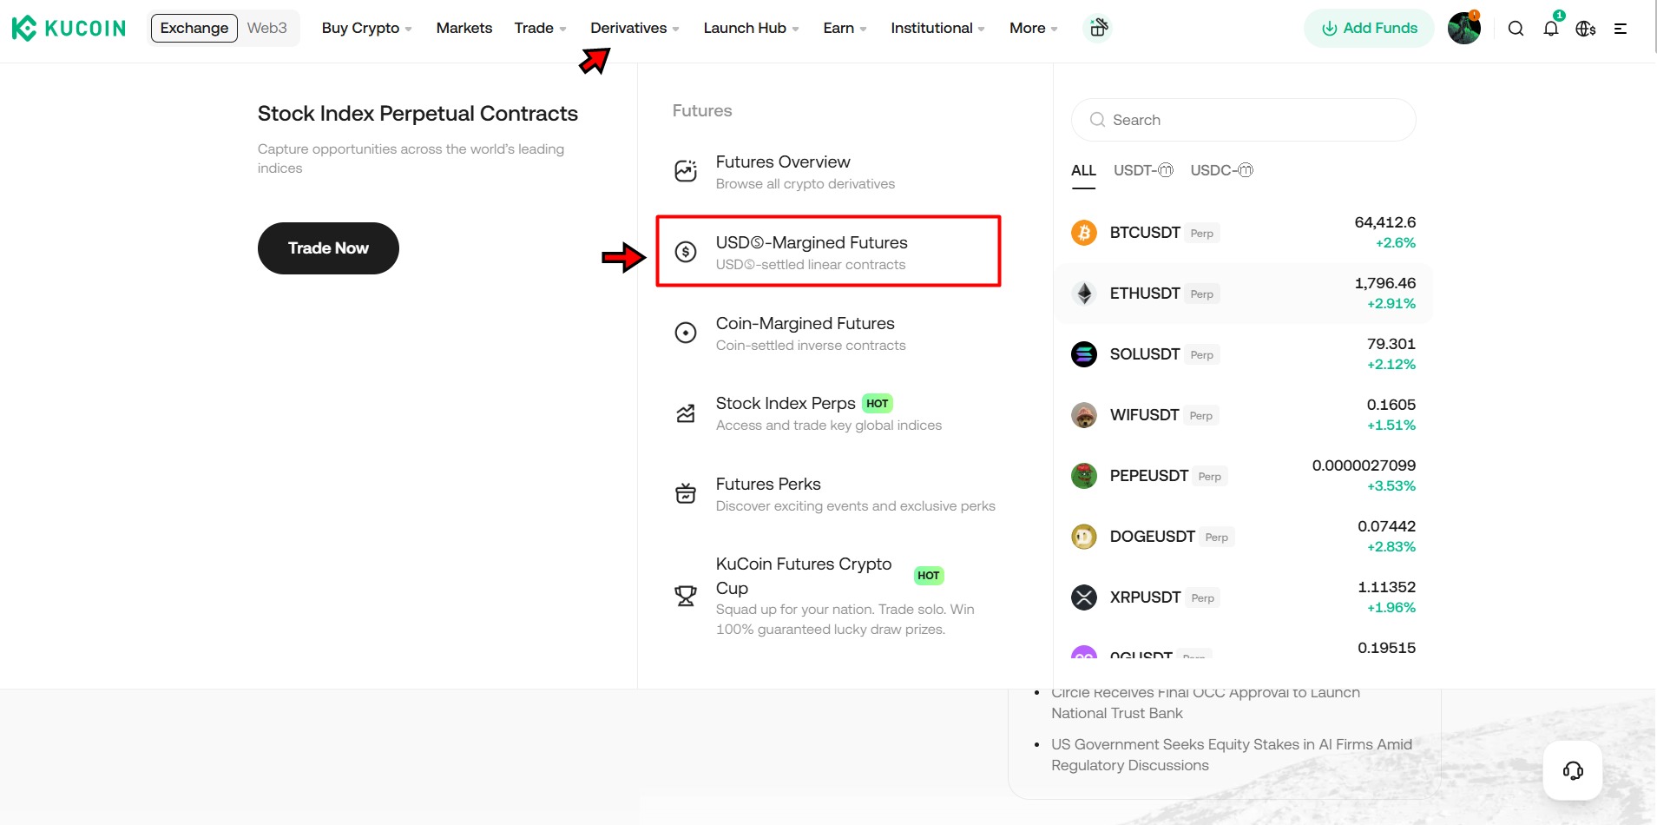Click the Dogecoin icon
The width and height of the screenshot is (1657, 825).
tap(1084, 537)
